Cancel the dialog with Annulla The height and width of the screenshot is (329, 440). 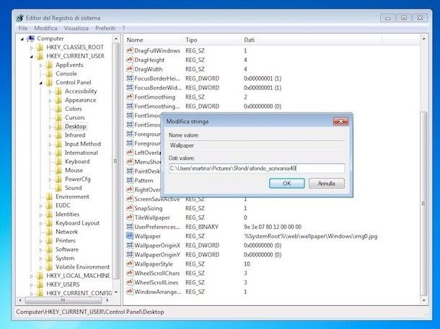(326, 184)
